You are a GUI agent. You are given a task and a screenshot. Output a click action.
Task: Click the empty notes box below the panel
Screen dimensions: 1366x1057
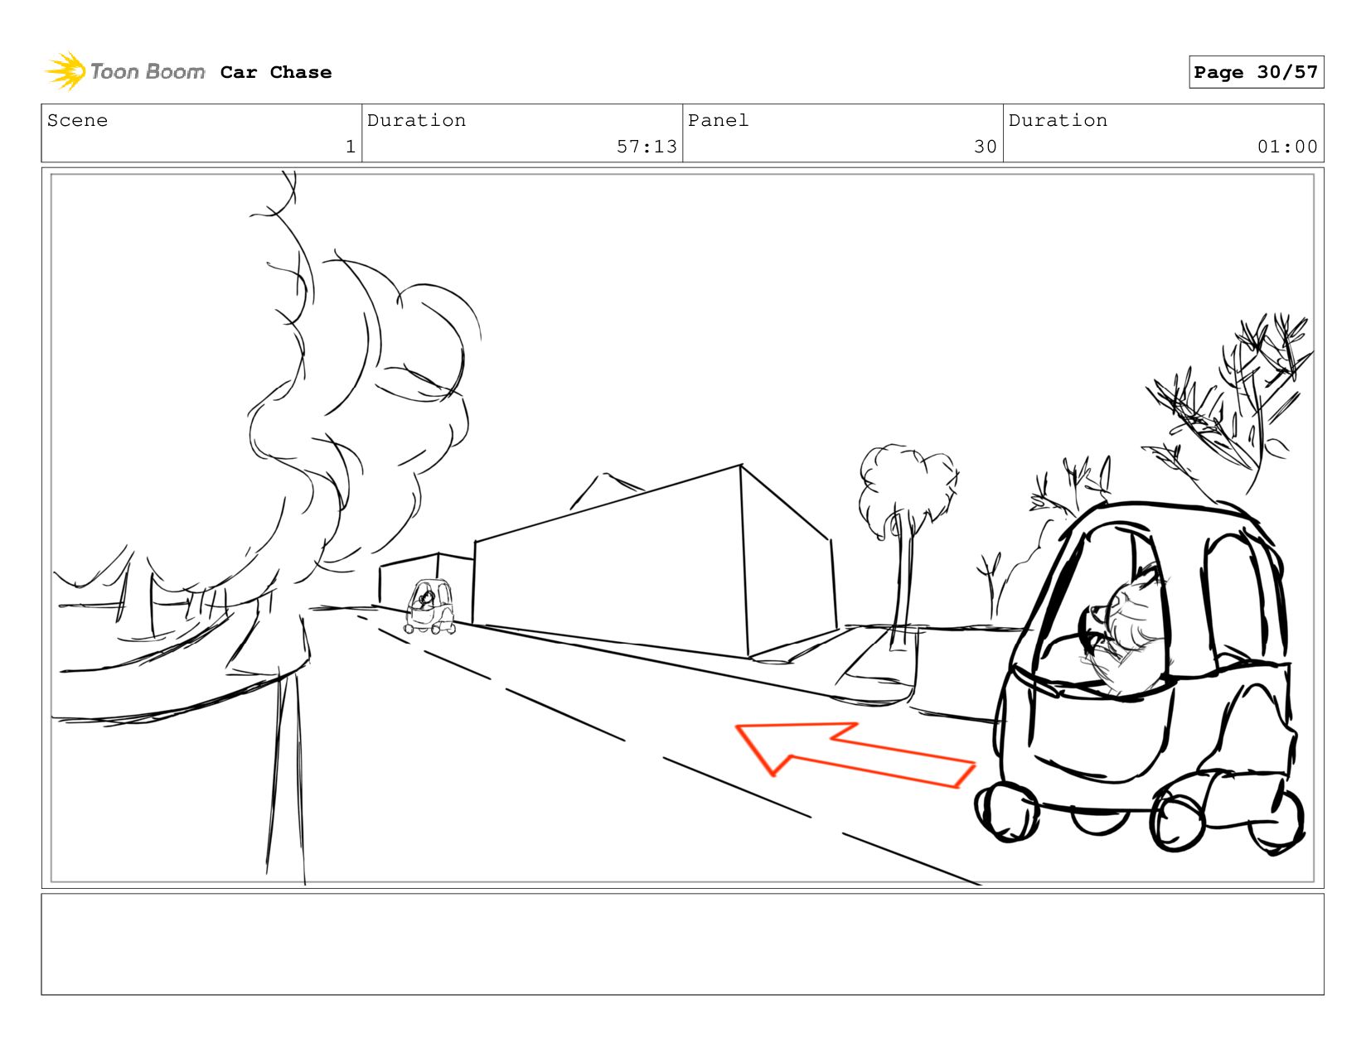point(682,944)
